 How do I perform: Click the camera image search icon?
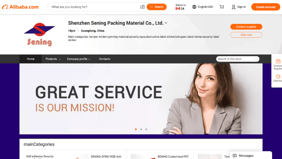coord(142,7)
